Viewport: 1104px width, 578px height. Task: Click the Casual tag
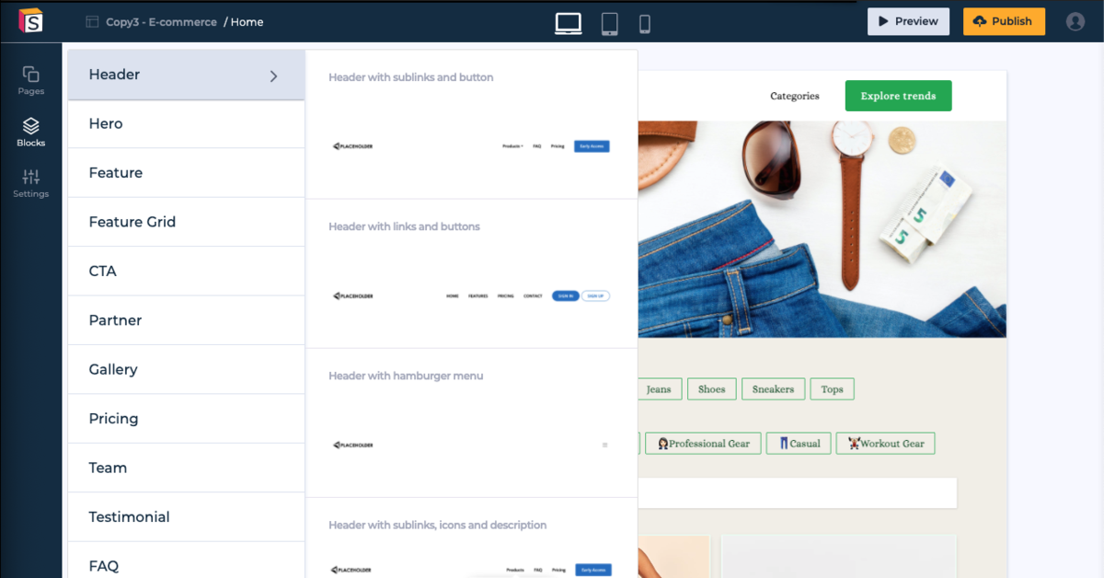(799, 443)
